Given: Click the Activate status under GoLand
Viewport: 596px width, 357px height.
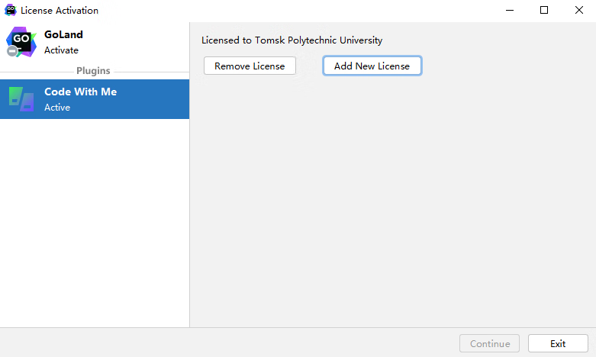Looking at the screenshot, I should [x=61, y=50].
